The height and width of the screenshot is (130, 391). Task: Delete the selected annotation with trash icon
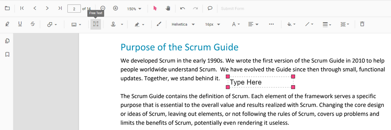362,24
